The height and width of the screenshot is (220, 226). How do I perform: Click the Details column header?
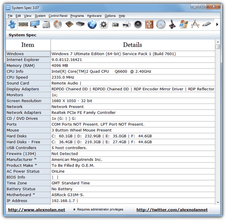[133, 45]
